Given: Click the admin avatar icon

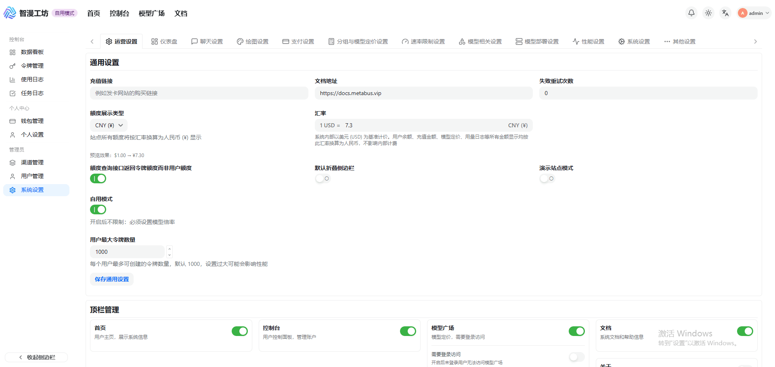Looking at the screenshot, I should 742,13.
